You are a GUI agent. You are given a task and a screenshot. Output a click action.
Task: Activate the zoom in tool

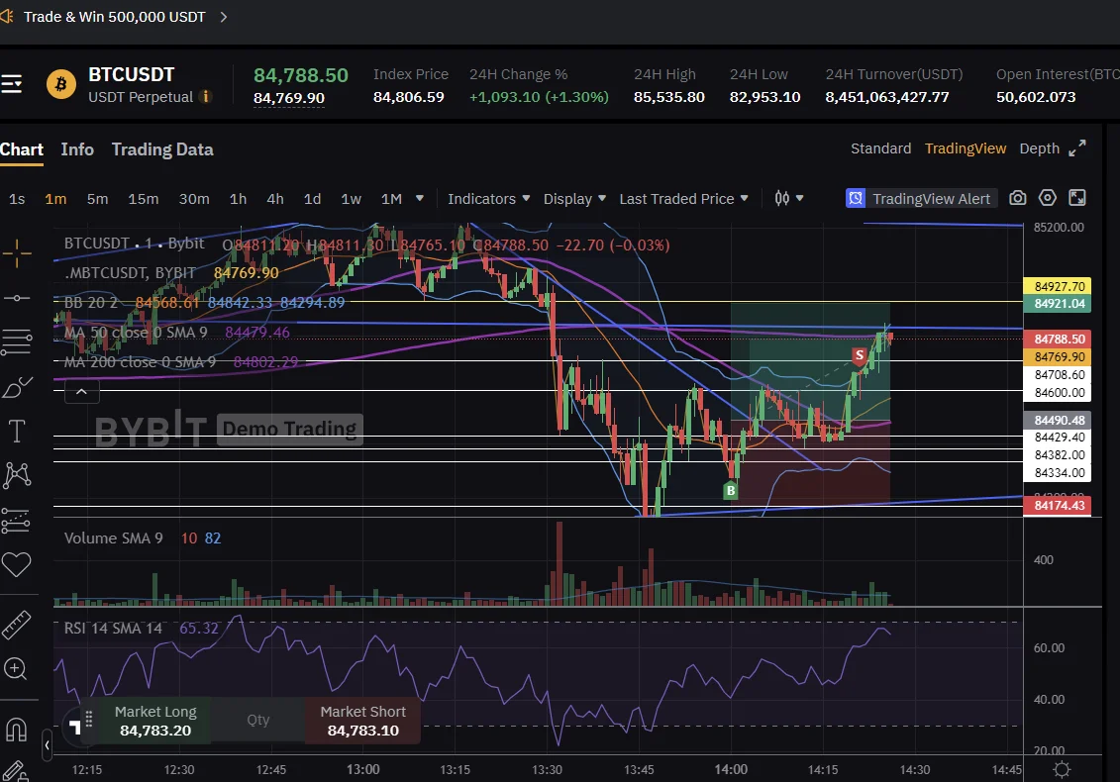16,669
